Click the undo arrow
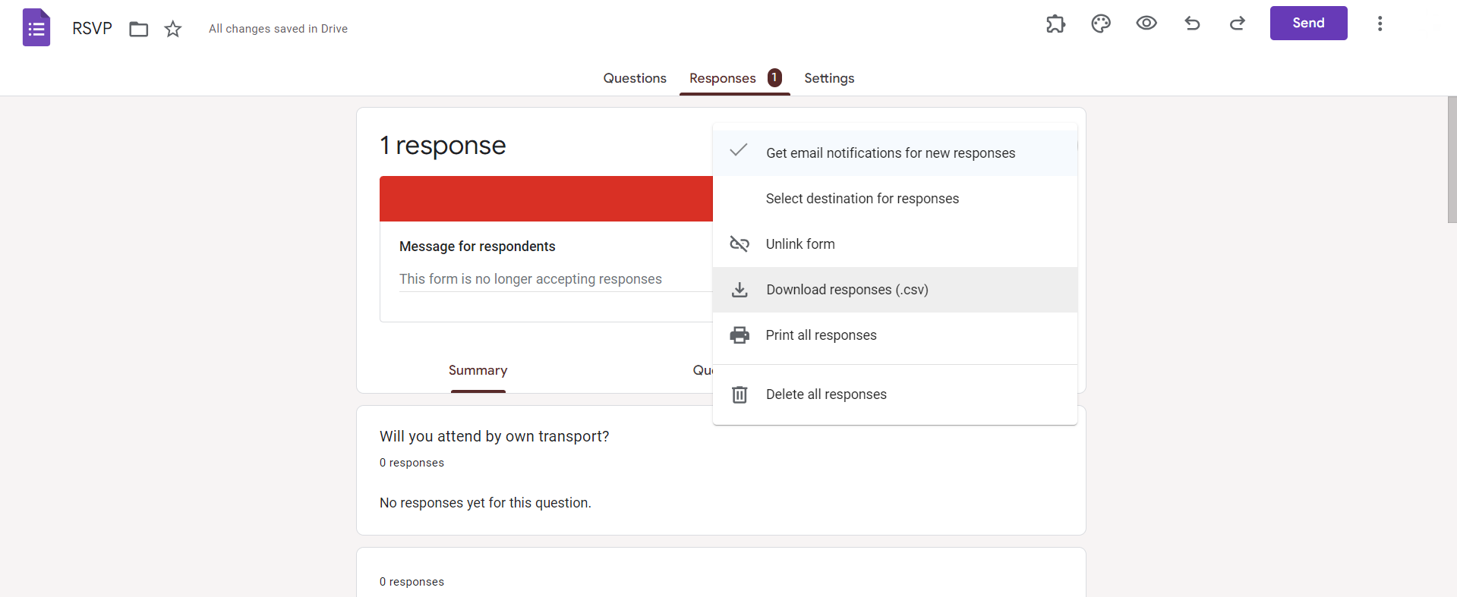1457x597 pixels. [x=1192, y=24]
